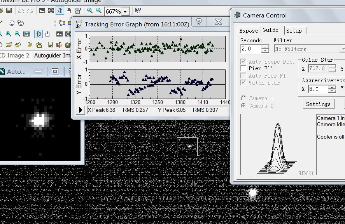Click the Camera Control window title icon
Viewport: 345px width, 224px height.
click(237, 15)
